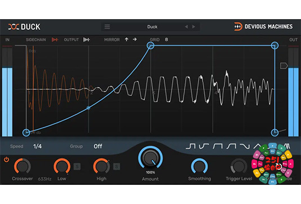This screenshot has width=301, height=204.
Task: Mirror curve horizontally with right arrow
Action: [135, 39]
